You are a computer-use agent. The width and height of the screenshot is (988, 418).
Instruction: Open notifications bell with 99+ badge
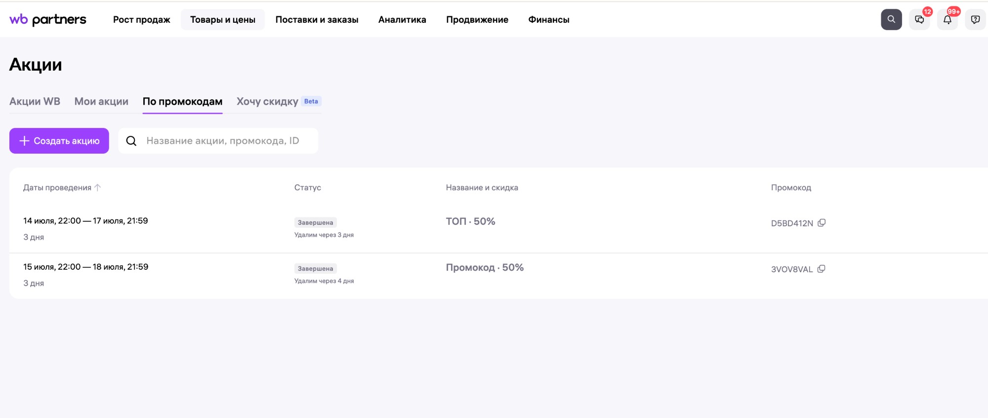coord(947,20)
